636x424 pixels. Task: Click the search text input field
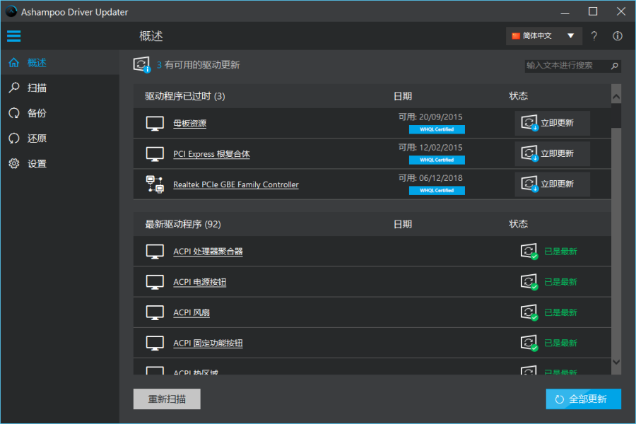click(x=567, y=66)
